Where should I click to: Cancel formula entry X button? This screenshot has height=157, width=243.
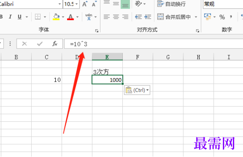click(25, 44)
